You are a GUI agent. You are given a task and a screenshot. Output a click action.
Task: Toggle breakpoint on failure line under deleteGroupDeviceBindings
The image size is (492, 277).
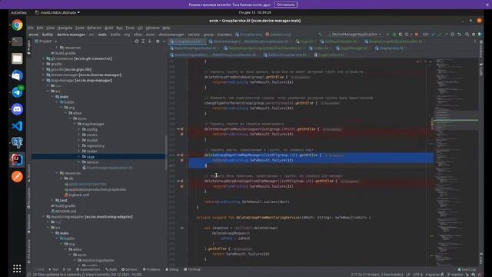point(181,186)
